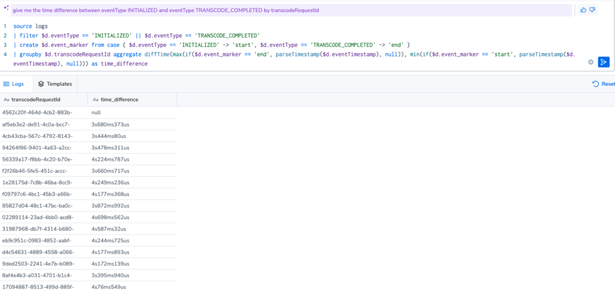615x291 pixels.
Task: Select row 56339a17-f8bb-4c20-b70e-
Action: [88, 159]
